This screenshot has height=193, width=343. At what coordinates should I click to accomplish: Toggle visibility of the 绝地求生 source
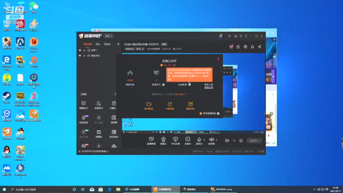tap(80, 56)
